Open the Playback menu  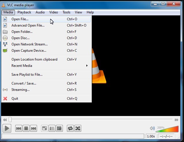coord(24,12)
